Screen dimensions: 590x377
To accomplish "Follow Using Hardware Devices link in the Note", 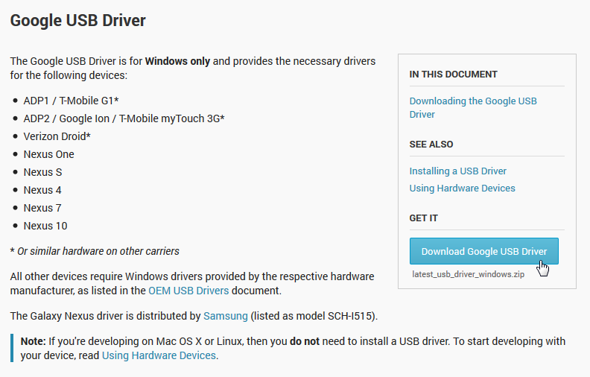I will click(x=159, y=355).
